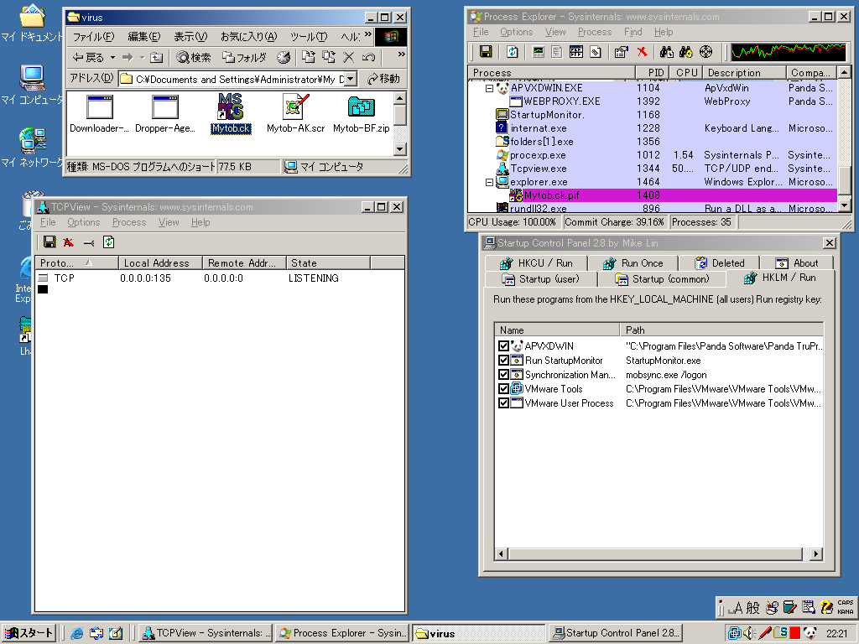This screenshot has width=859, height=644.
Task: Click crosshair Find Window's Process icon
Action: coord(705,52)
